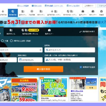Screen dimensions: 106x106
Task: Select the 片道 one-way radio button
Action: click(2, 41)
